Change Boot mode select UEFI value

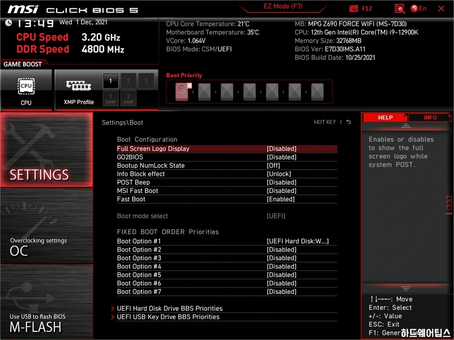(x=276, y=216)
